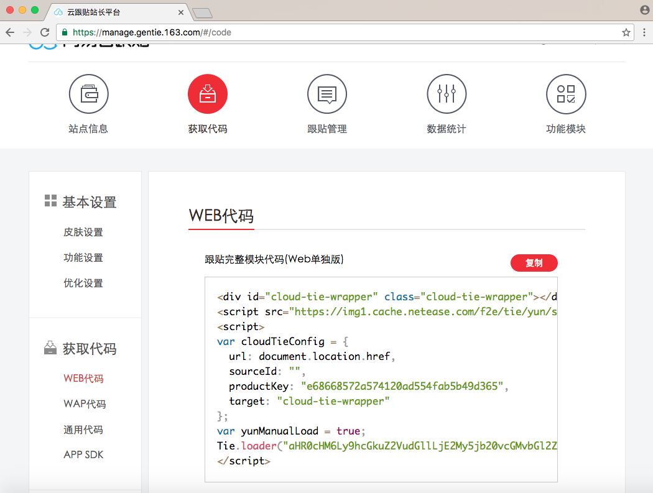Click the browser back arrow
Viewport: 653px width, 493px height.
11,32
